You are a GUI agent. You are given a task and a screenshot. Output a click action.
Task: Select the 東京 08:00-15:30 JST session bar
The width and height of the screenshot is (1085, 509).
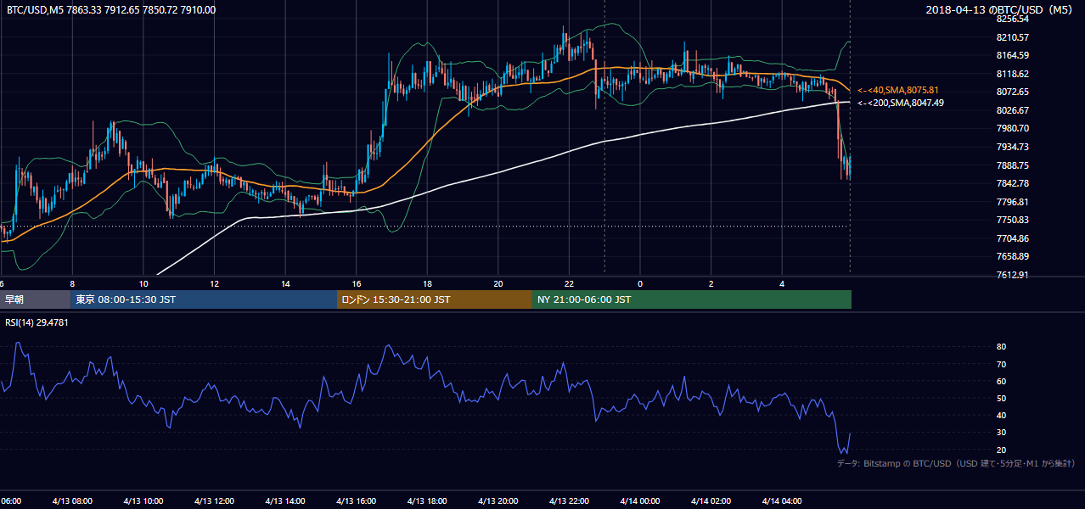pos(204,299)
